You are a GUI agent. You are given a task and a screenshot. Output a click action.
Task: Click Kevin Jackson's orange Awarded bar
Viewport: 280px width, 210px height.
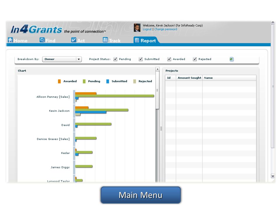click(82, 108)
